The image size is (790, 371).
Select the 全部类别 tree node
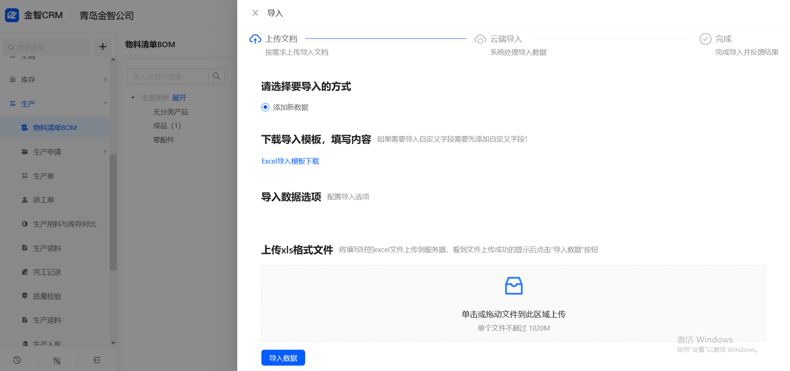click(155, 98)
